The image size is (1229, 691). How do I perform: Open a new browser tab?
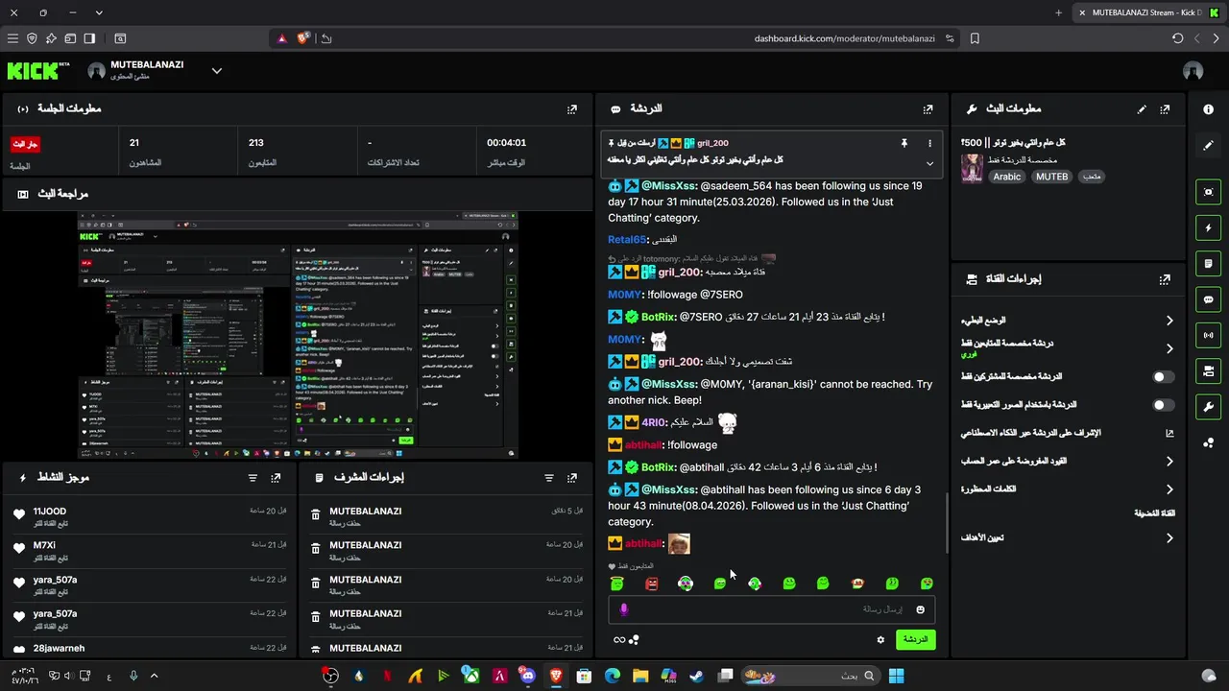tap(1058, 12)
